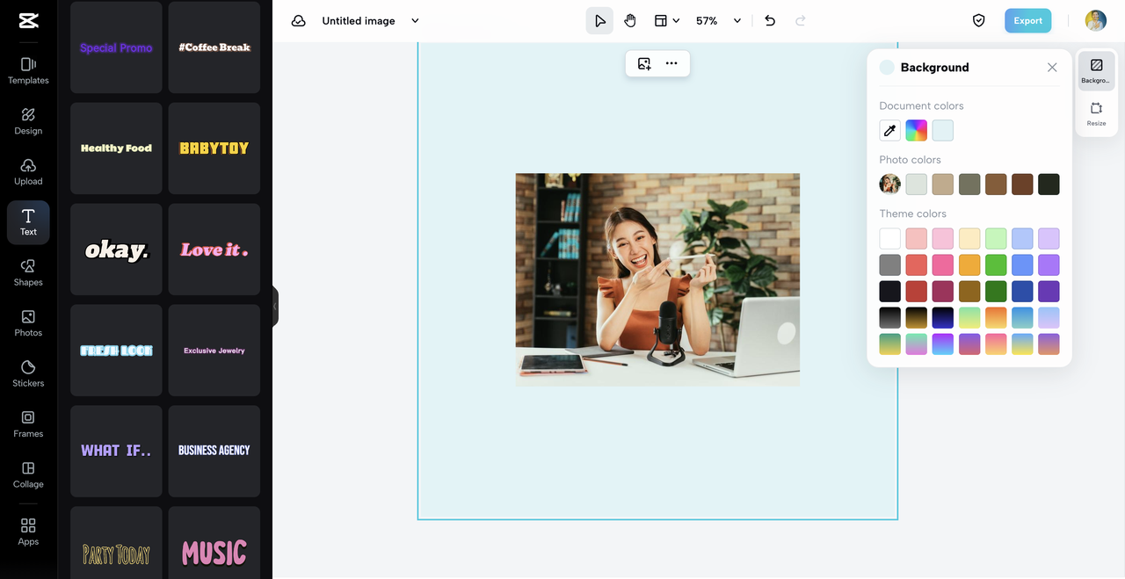Screen dimensions: 1125x579
Task: Click the shield protection icon
Action: coord(978,21)
